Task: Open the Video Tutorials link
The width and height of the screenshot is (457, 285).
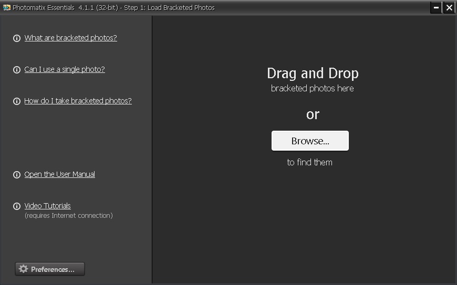Action: point(47,206)
